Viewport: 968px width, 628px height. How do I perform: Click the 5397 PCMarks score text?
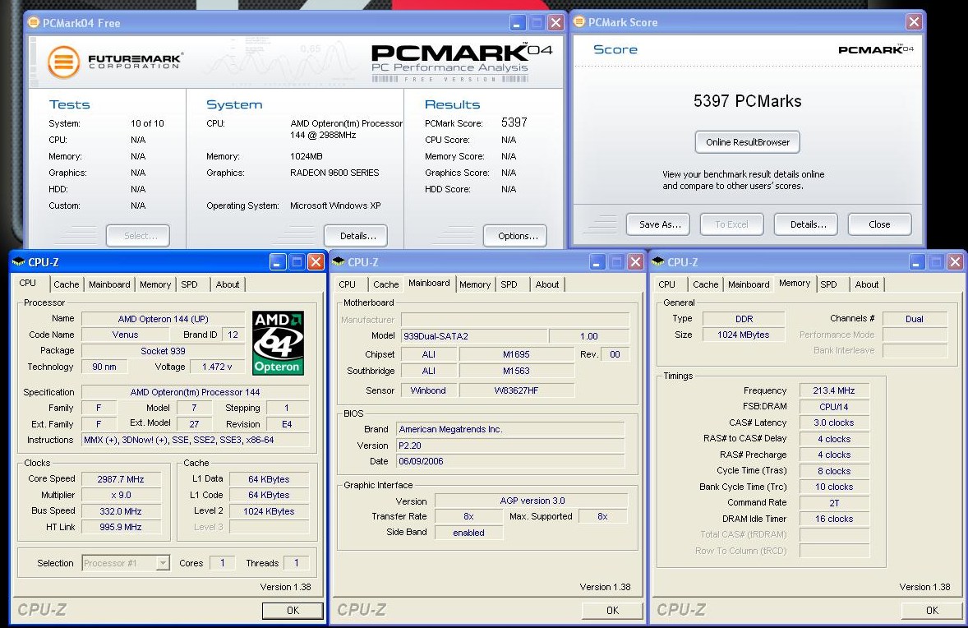coord(747,101)
